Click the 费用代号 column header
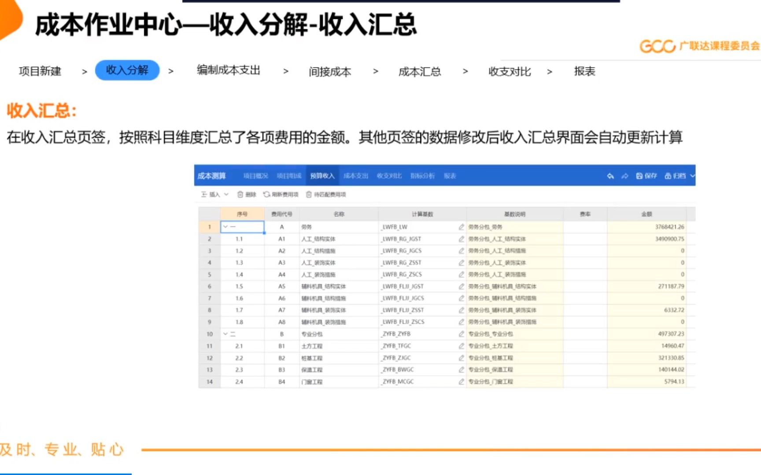The width and height of the screenshot is (761, 475). tap(282, 214)
